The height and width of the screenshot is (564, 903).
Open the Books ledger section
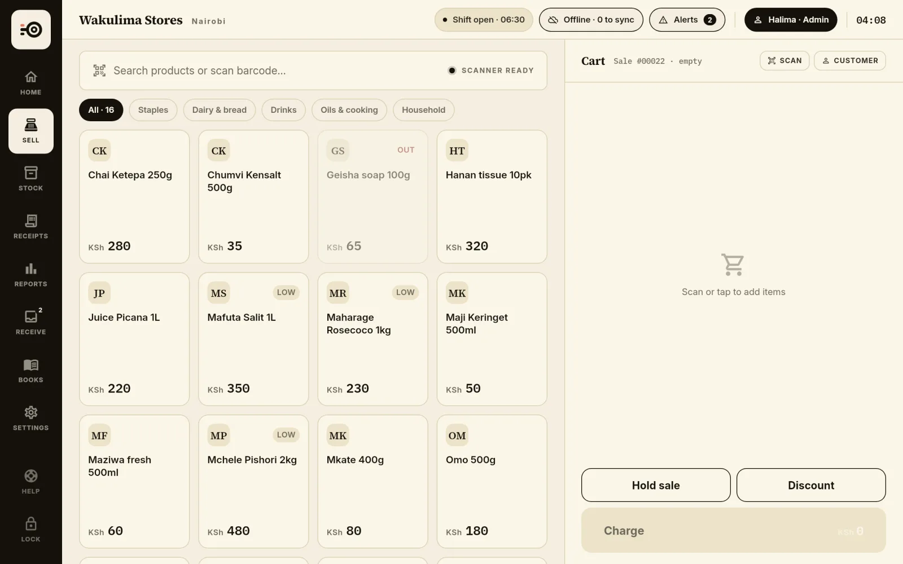31,371
